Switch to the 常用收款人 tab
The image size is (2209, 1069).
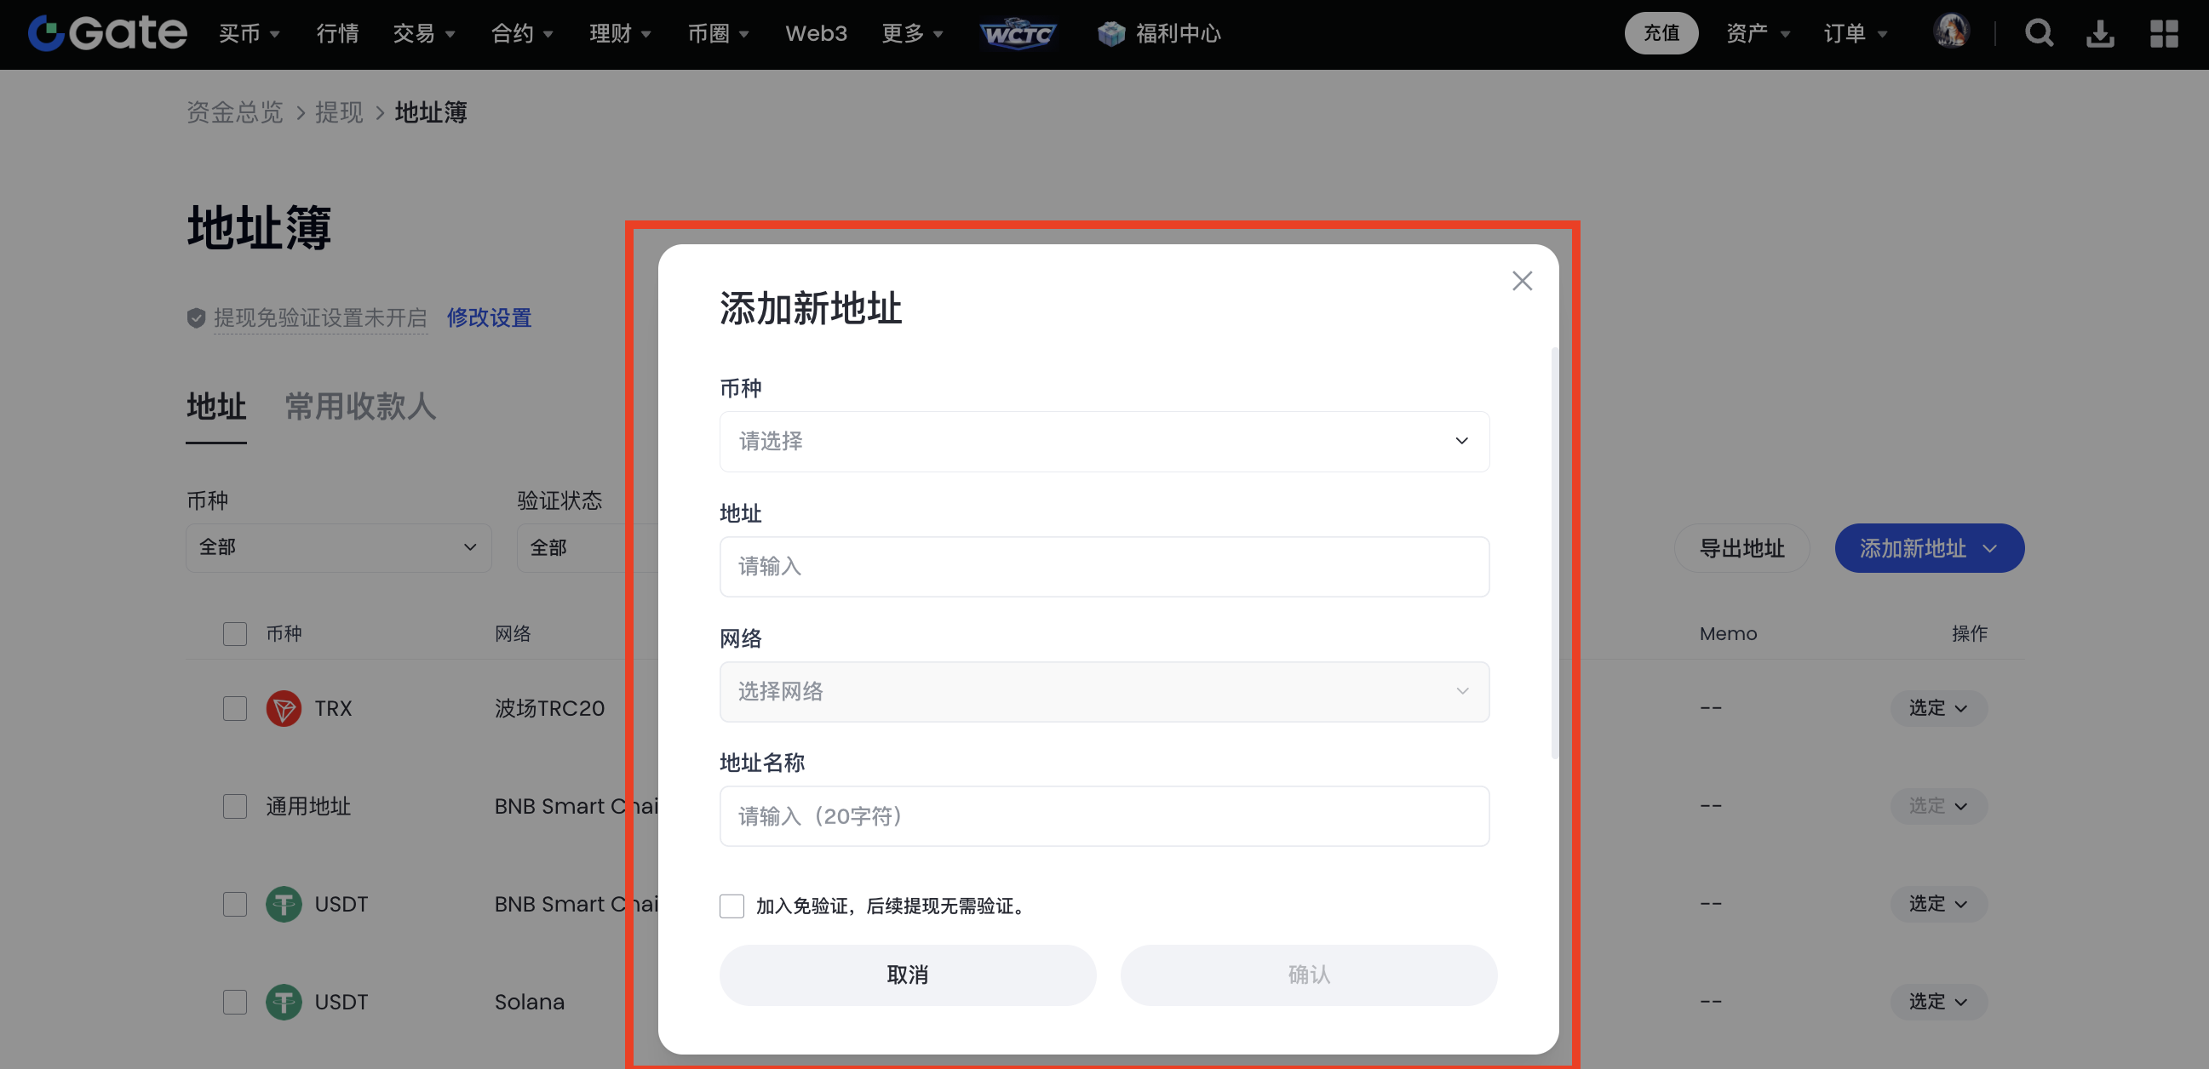pos(360,406)
